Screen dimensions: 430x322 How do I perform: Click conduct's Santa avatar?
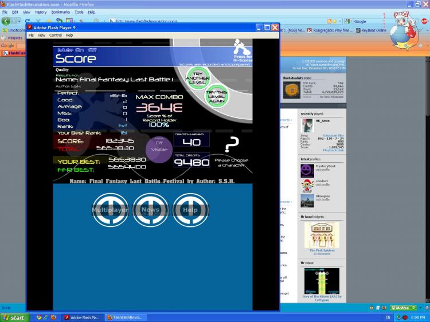[x=307, y=186]
